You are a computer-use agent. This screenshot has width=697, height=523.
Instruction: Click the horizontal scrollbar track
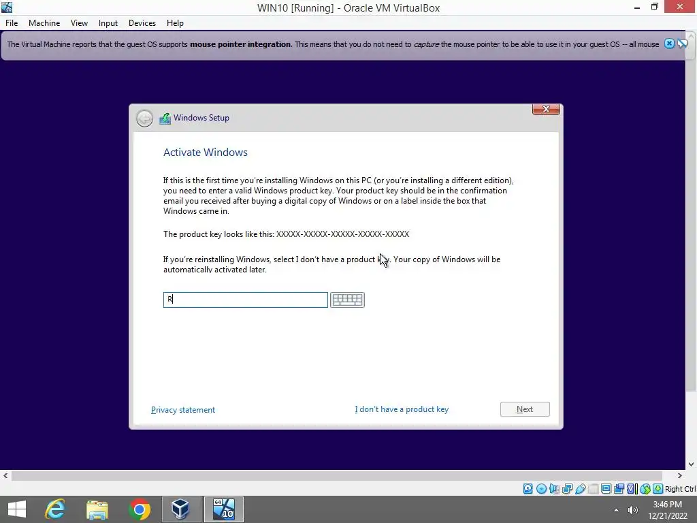point(336,475)
